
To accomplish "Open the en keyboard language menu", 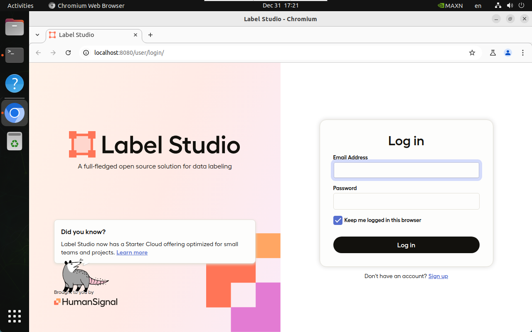I will pyautogui.click(x=478, y=6).
